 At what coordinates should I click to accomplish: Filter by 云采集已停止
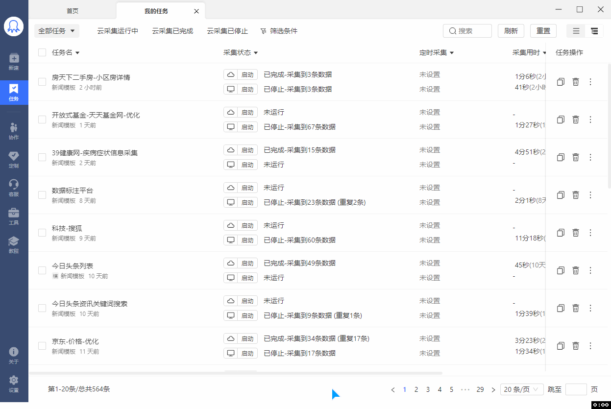pos(227,31)
